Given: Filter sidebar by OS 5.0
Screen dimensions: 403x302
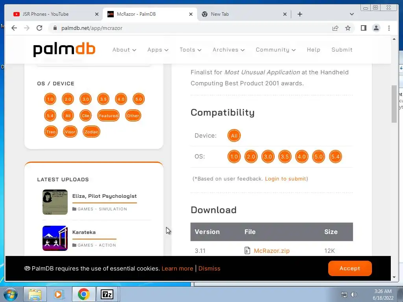Looking at the screenshot, I should tap(139, 99).
